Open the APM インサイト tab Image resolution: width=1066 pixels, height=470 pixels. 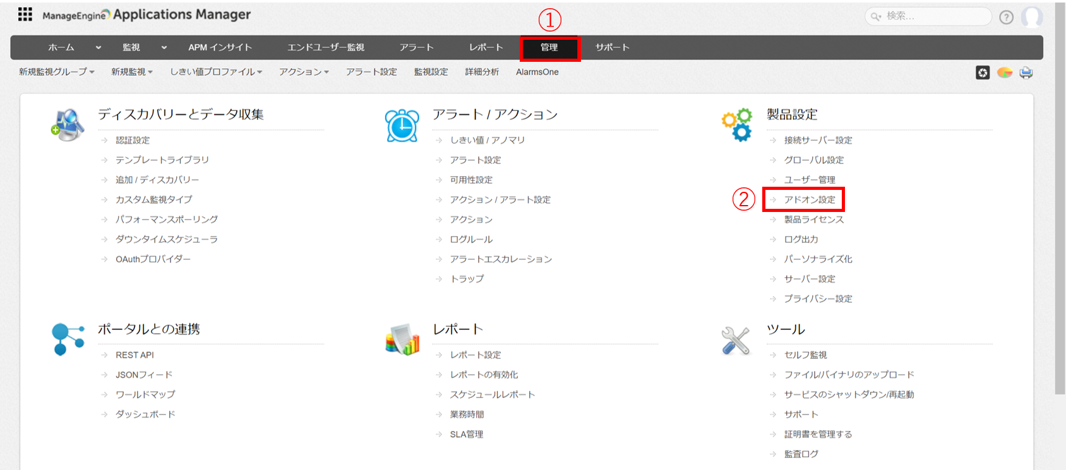click(220, 47)
